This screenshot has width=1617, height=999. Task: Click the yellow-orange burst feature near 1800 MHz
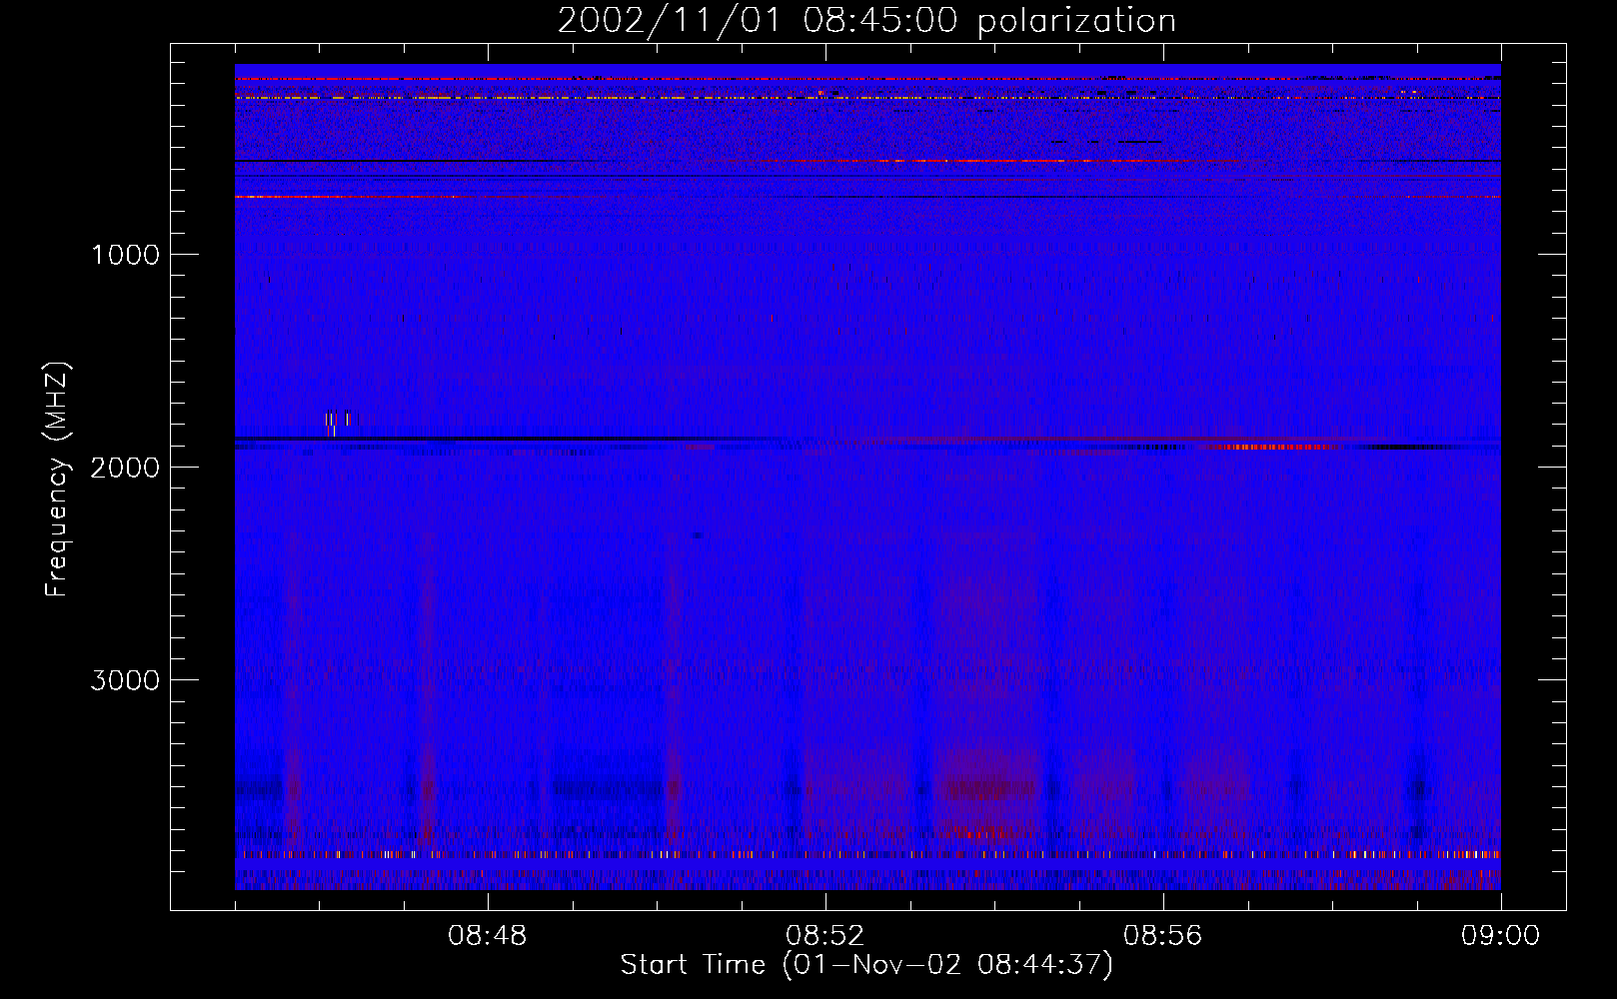click(x=337, y=424)
